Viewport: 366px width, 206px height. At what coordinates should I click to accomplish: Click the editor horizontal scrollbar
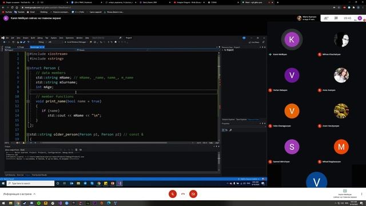(104, 142)
